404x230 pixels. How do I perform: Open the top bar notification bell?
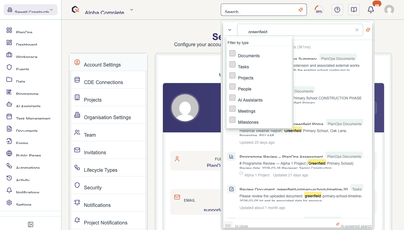tap(371, 10)
